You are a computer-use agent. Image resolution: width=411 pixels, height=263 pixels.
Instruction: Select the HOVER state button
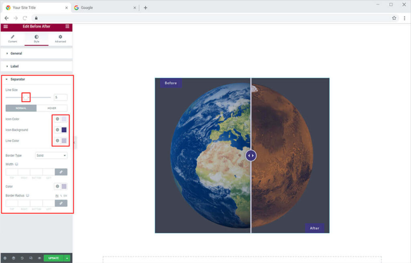52,108
